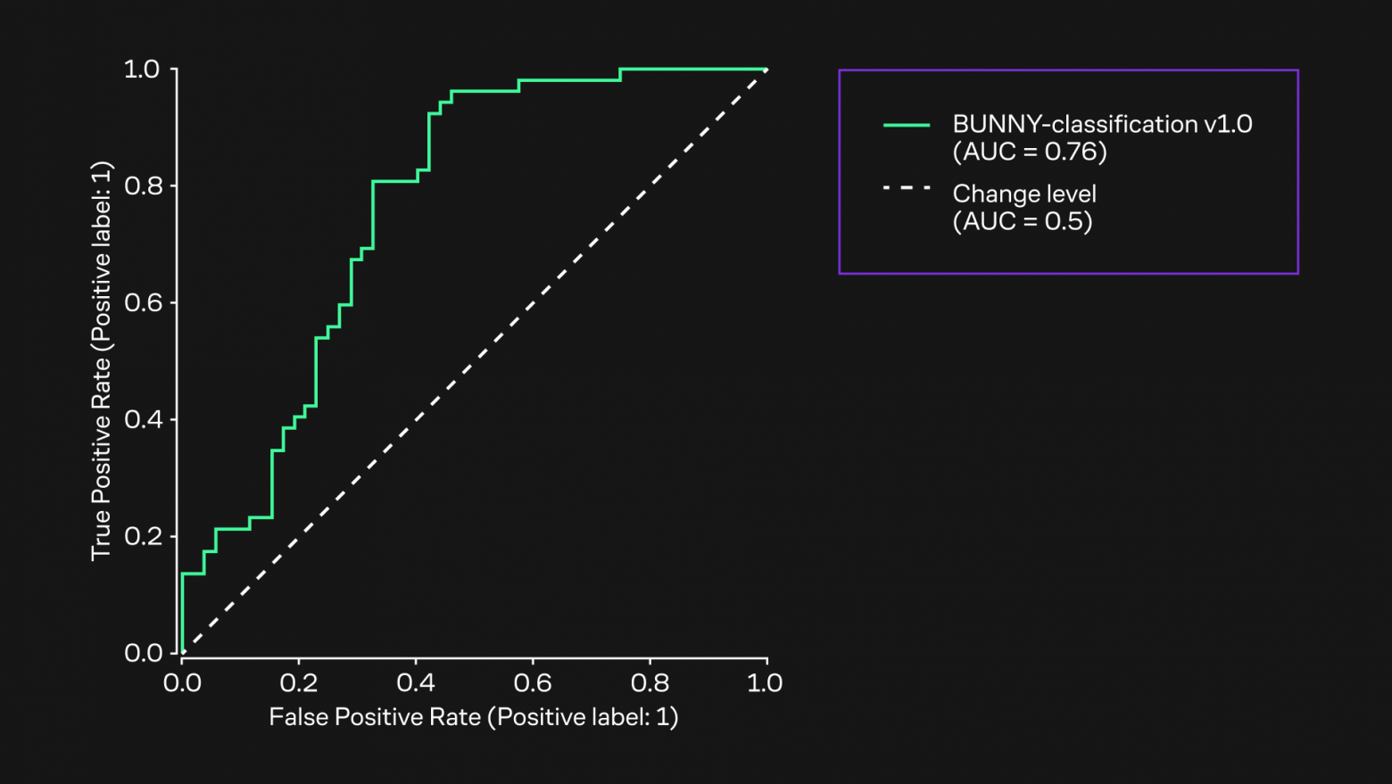Click the 0.0 tick label on x-axis
This screenshot has width=1392, height=784.
tap(182, 683)
